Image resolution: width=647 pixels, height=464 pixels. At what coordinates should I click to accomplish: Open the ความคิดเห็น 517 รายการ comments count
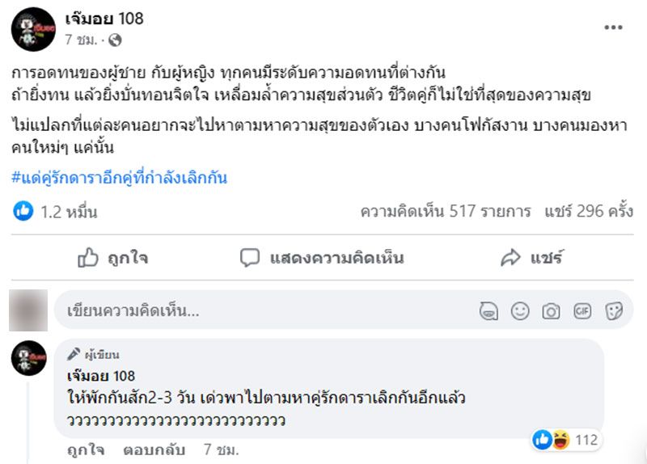(446, 212)
